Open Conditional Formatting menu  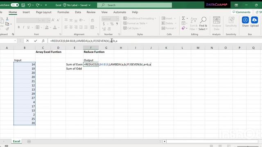pos(140,18)
